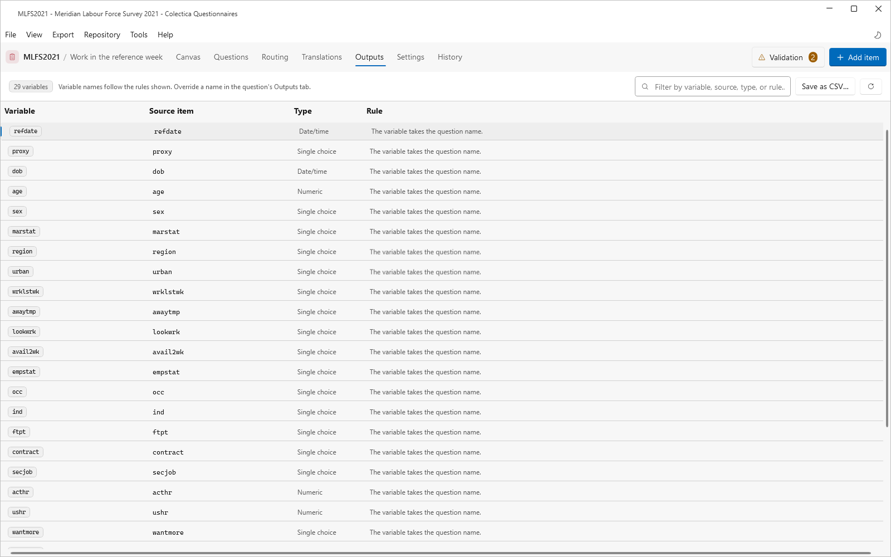Toggle dark mode moon icon

(878, 35)
